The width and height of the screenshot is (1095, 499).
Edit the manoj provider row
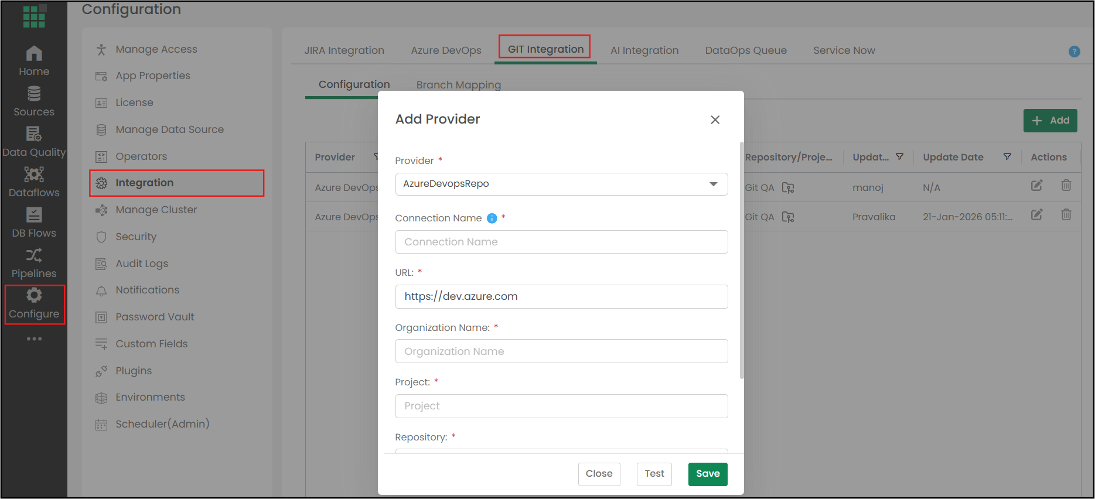(1036, 186)
